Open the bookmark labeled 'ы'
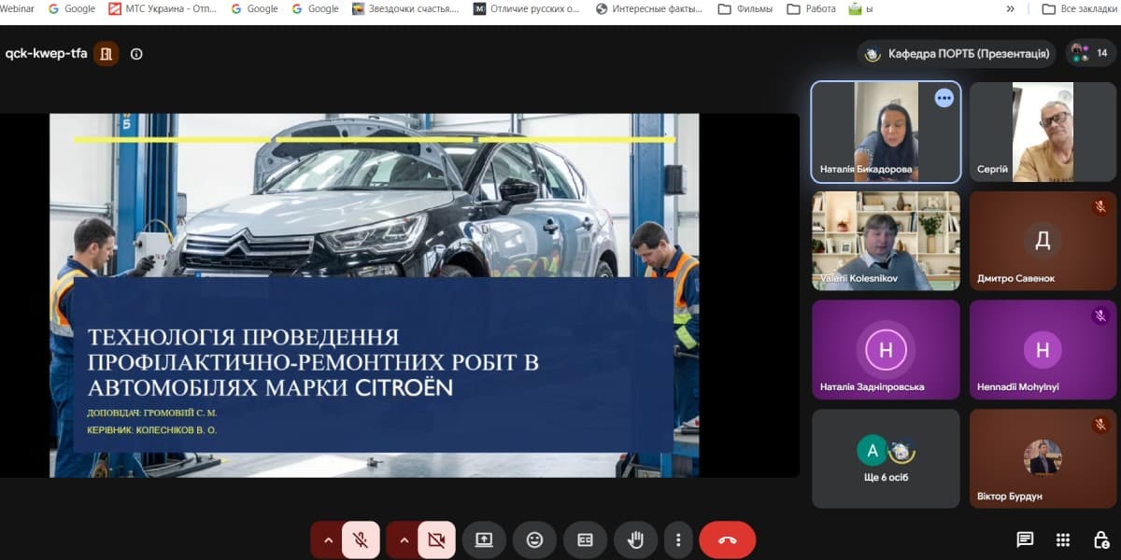The width and height of the screenshot is (1121, 560). (x=860, y=8)
